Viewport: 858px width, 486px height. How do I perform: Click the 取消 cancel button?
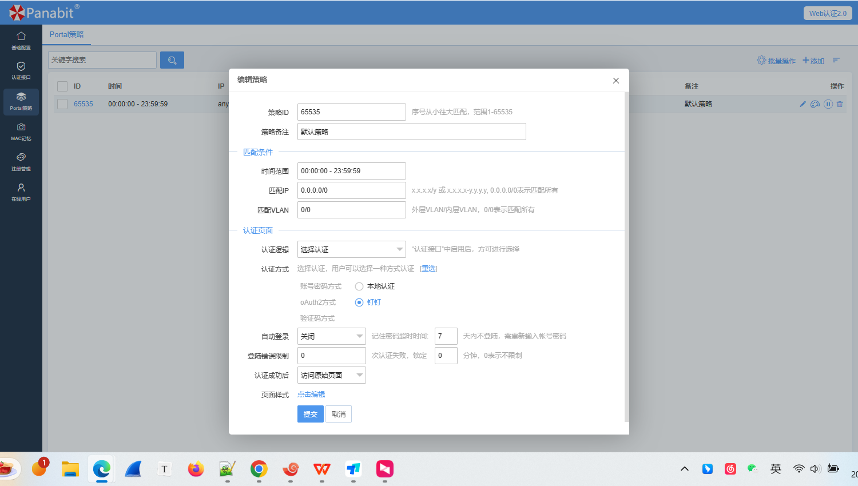[339, 414]
